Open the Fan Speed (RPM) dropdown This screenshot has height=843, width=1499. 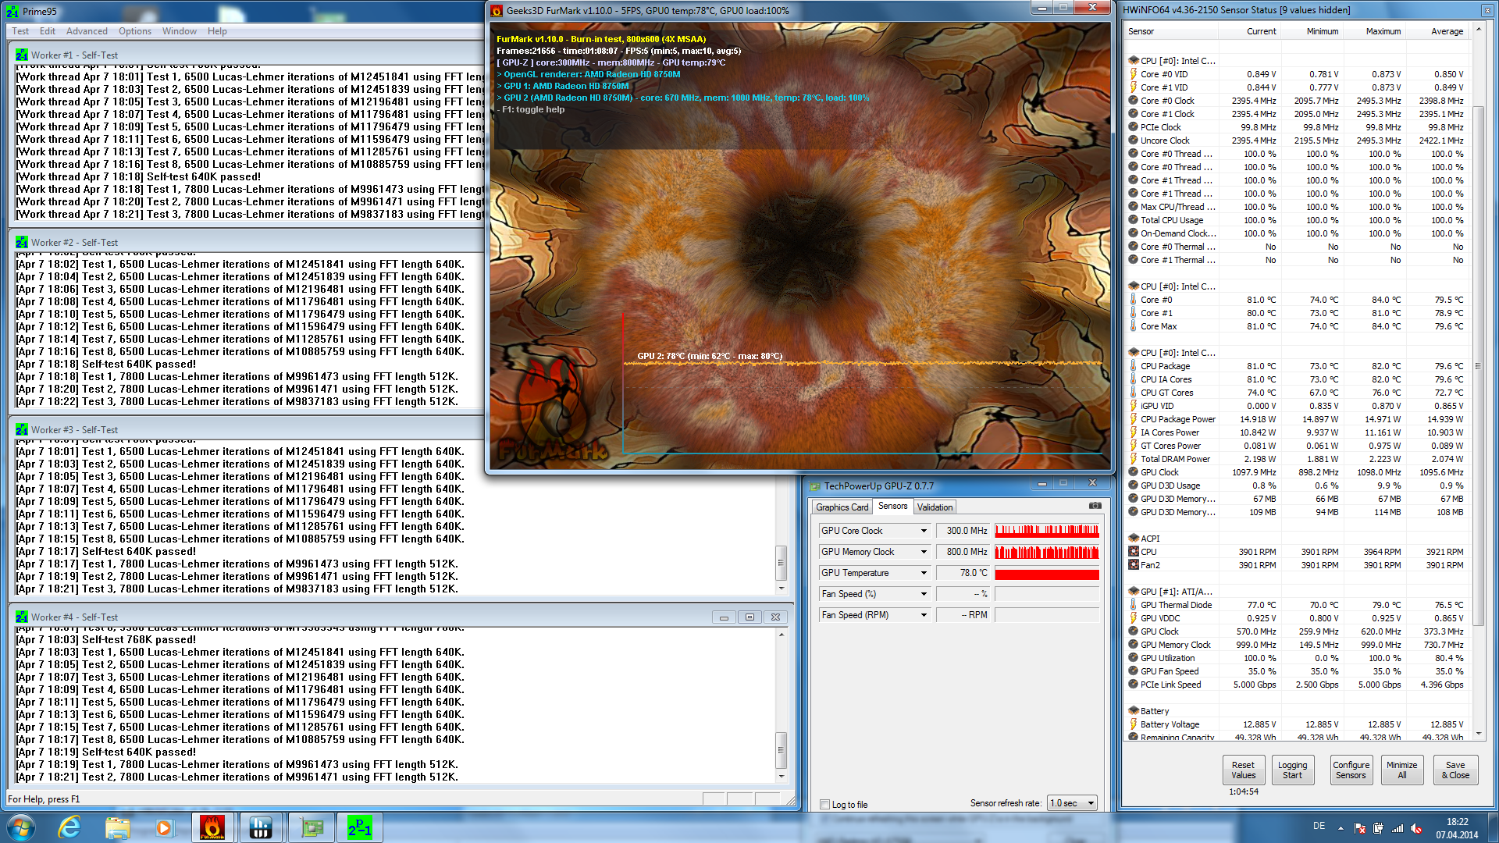(924, 615)
